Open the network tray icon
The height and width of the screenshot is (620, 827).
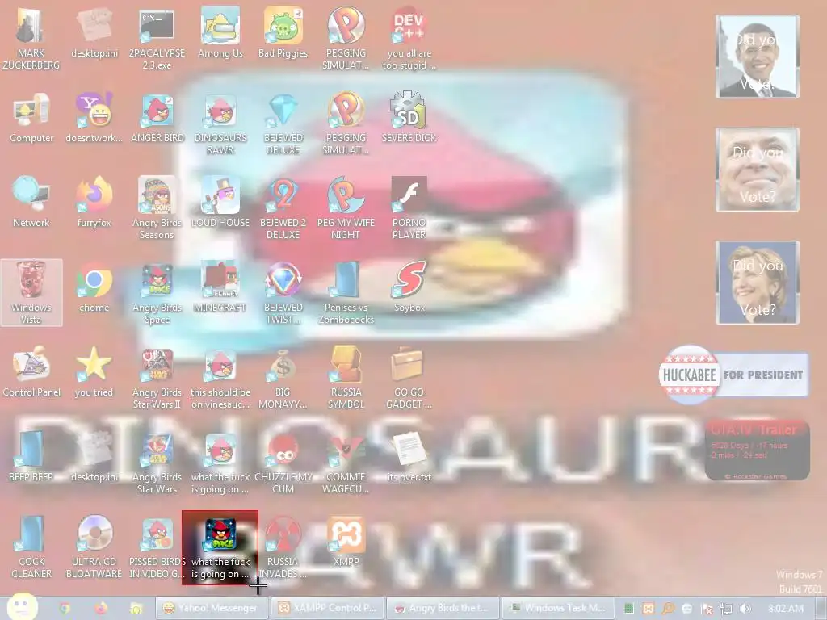(x=726, y=609)
